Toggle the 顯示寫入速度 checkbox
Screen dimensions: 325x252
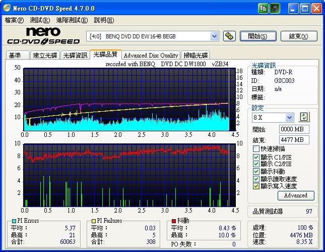click(256, 186)
